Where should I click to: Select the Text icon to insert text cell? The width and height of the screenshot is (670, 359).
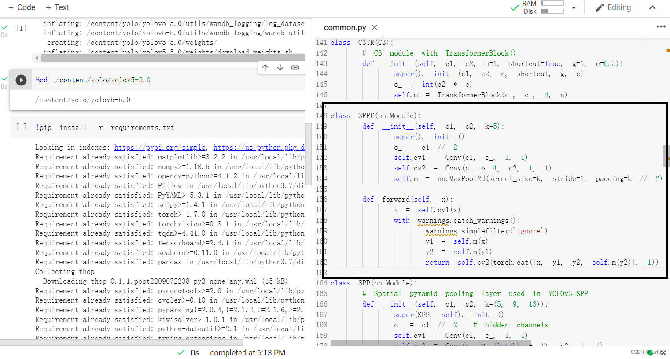coord(57,7)
